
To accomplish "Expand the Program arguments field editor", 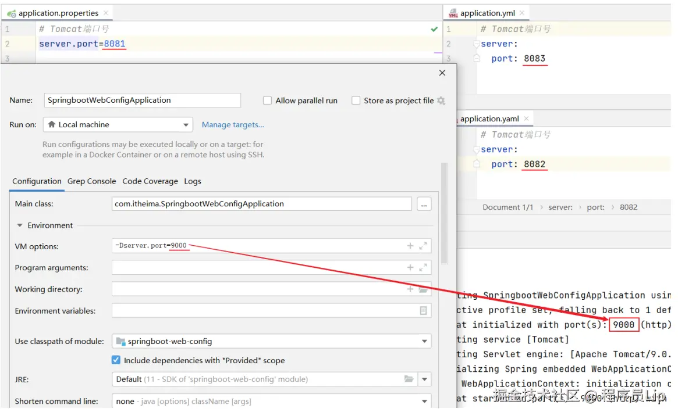I will click(x=423, y=267).
